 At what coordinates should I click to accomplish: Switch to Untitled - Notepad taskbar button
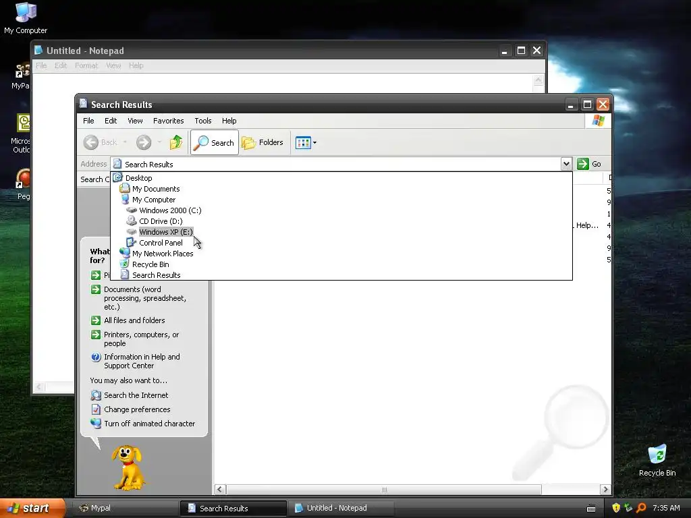(x=340, y=508)
